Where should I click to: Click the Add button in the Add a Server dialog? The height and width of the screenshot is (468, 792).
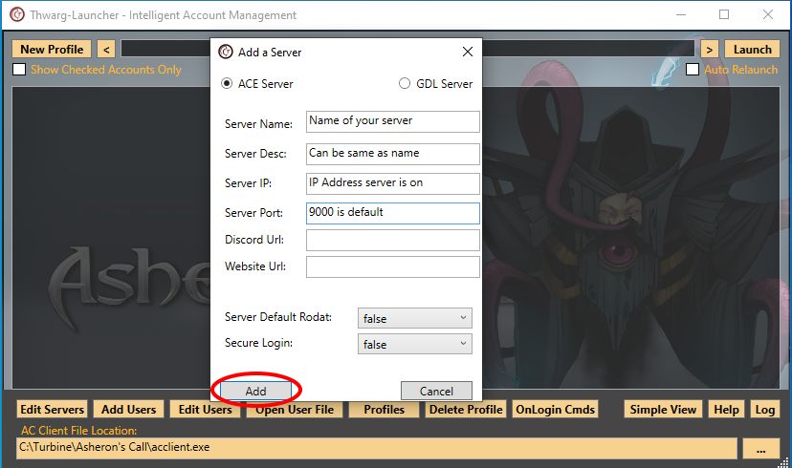[255, 391]
